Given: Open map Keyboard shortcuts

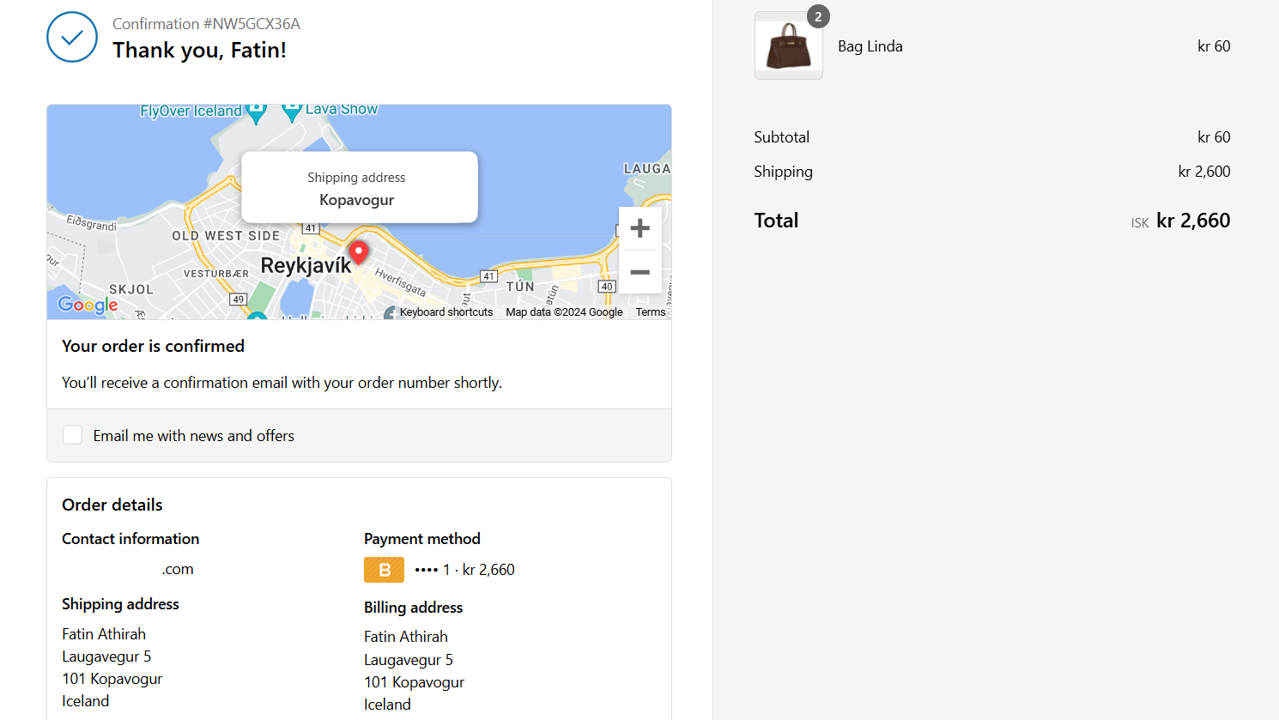Looking at the screenshot, I should pyautogui.click(x=446, y=312).
